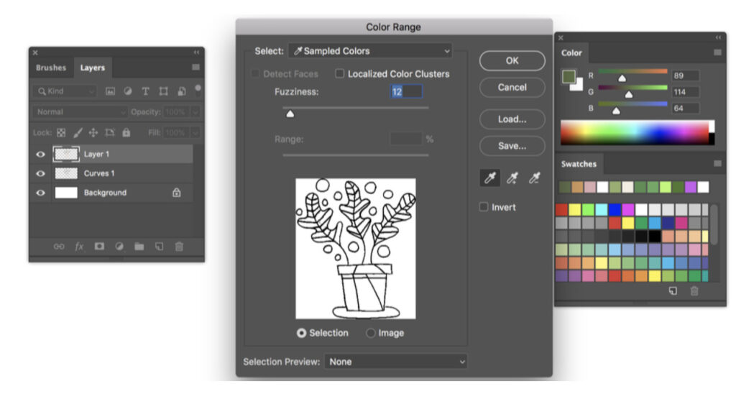Create new adjustment layer icon
Screen dimensions: 736x394
coord(119,247)
